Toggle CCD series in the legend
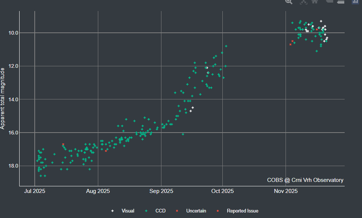Screen dimensions: 362x218 click(155, 211)
